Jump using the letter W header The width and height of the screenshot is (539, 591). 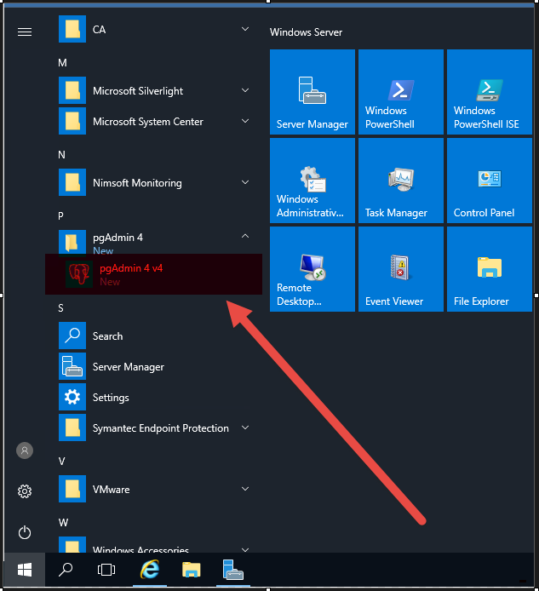63,523
